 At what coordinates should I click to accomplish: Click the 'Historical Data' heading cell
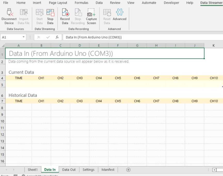[23, 95]
